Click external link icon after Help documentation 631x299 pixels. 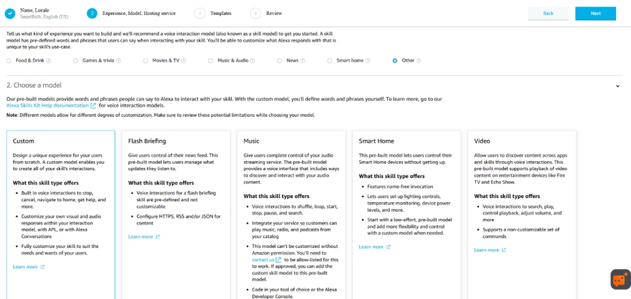coord(94,105)
